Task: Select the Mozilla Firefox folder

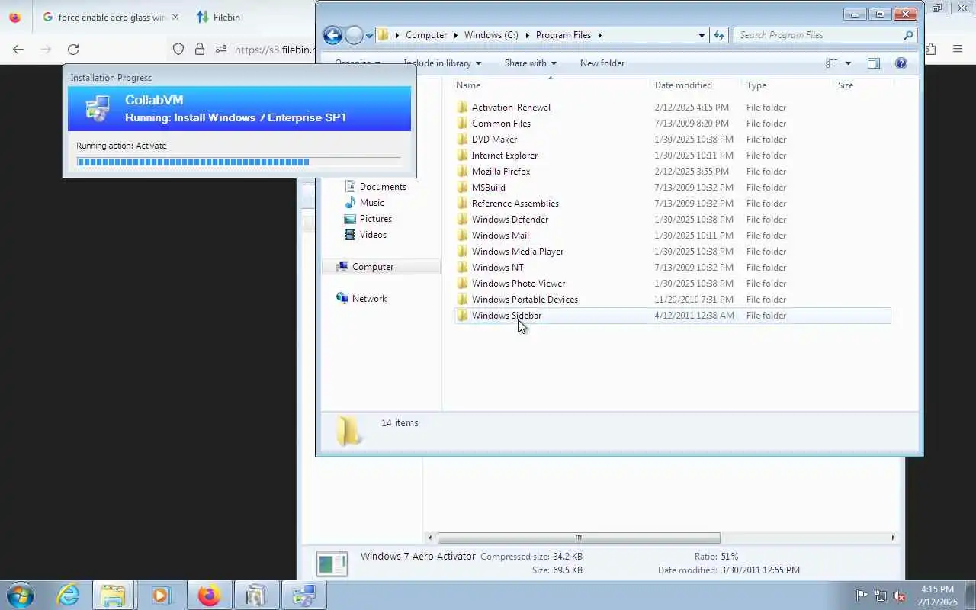Action: (x=500, y=172)
